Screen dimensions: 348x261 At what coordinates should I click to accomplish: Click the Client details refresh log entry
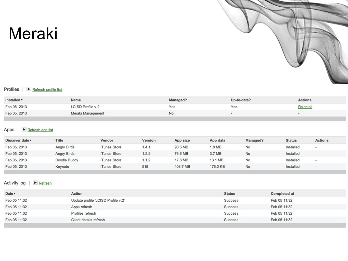88,220
